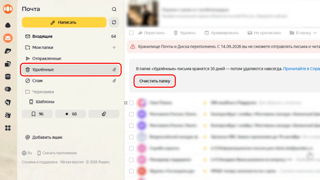The width and height of the screenshot is (320, 180).
Task: Filter messages with attachments via paperclip button
Action: coord(104,114)
